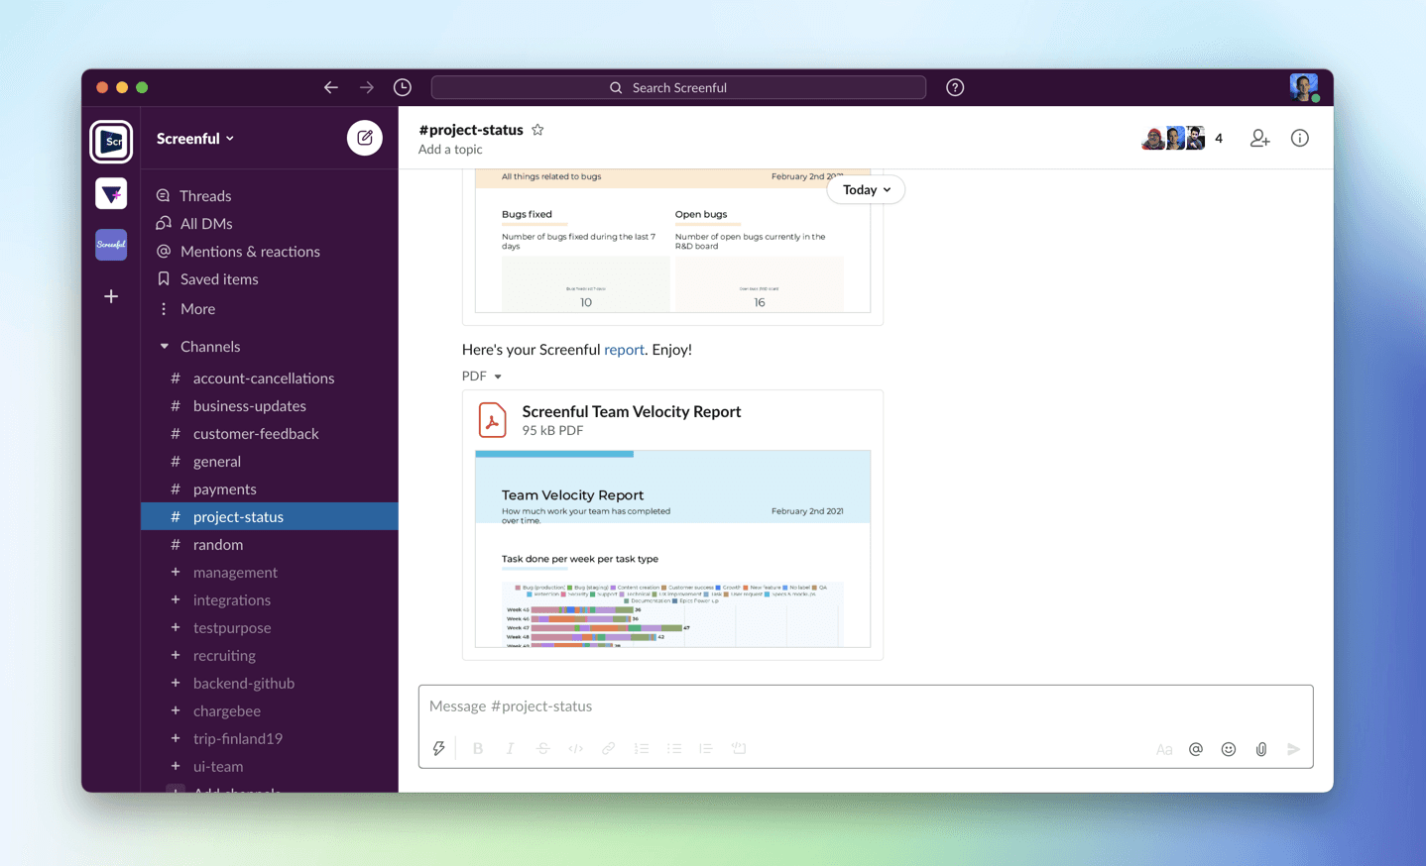Star the project-status channel
The width and height of the screenshot is (1427, 866).
[x=537, y=130]
